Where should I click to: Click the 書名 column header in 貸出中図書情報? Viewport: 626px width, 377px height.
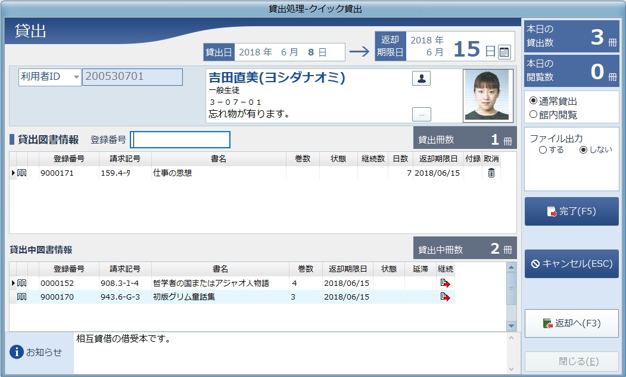(x=220, y=269)
